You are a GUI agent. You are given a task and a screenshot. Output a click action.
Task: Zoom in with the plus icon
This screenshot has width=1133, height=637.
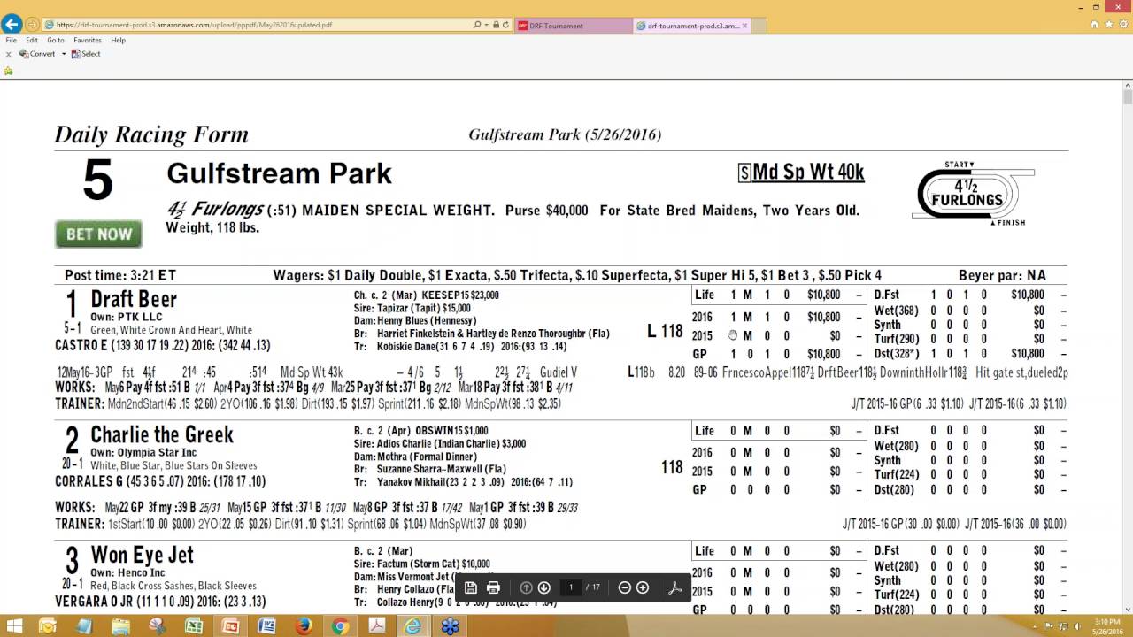coord(643,587)
